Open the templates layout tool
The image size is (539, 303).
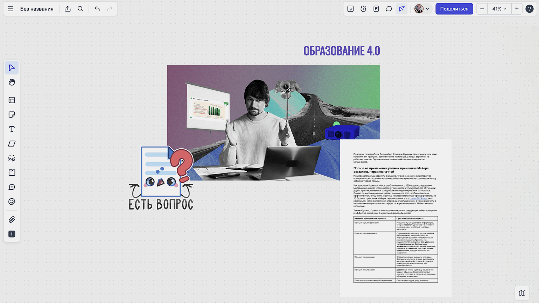12,100
